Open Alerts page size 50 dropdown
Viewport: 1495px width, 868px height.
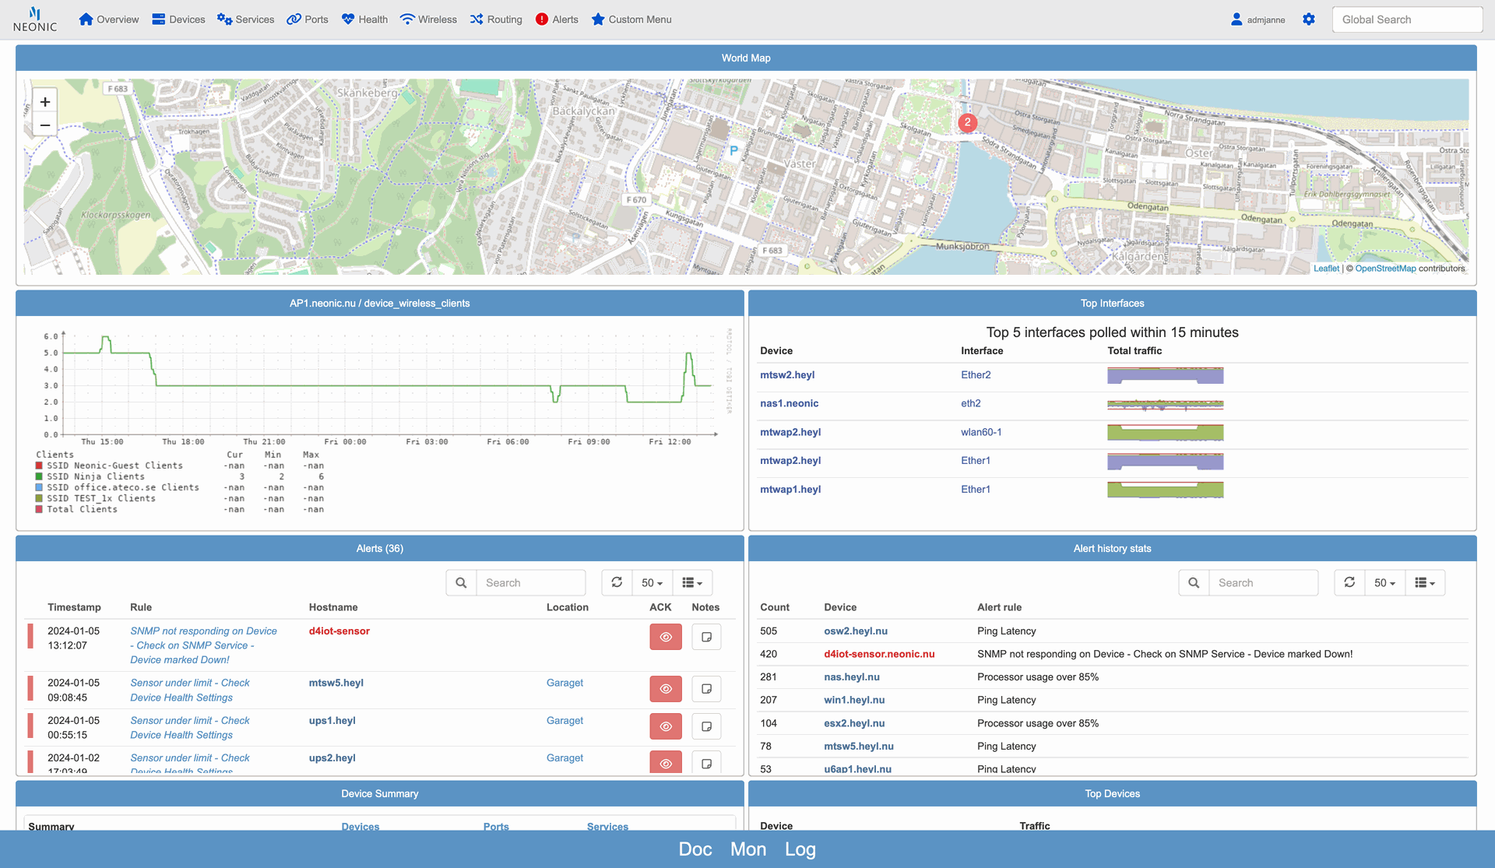pos(652,583)
